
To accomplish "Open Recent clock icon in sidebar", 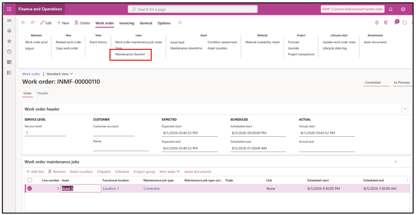I will (x=9, y=52).
